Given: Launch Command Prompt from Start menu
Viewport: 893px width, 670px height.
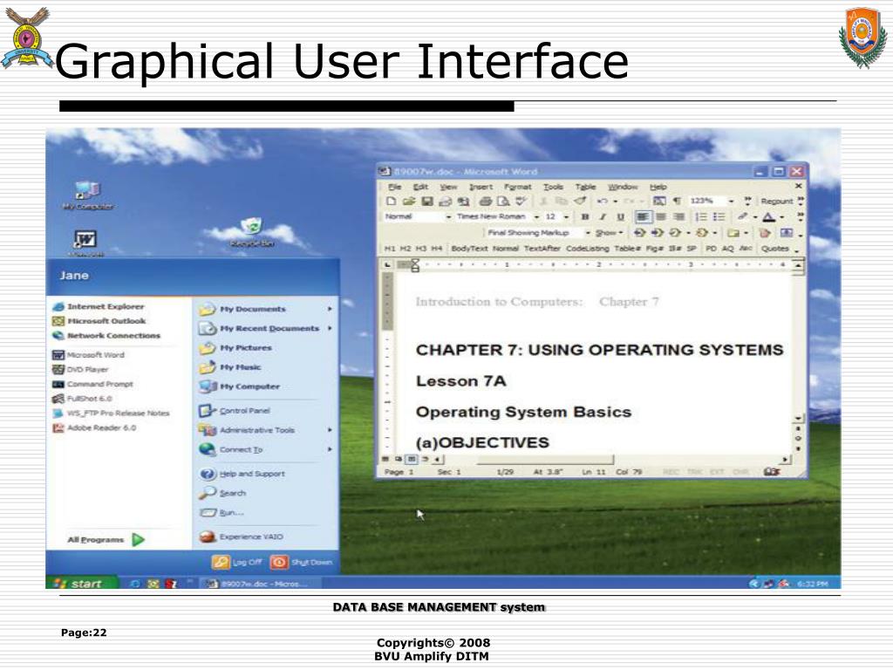Looking at the screenshot, I should click(92, 385).
